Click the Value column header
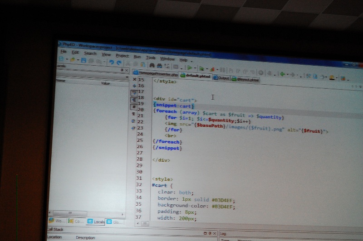Screen dimensions: 363x241 [105, 83]
